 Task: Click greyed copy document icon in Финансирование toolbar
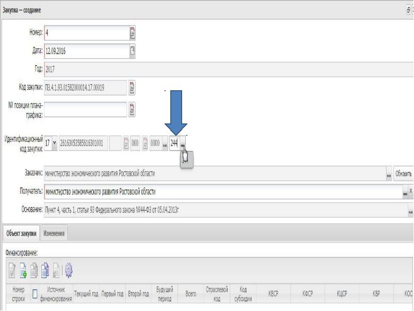34,270
